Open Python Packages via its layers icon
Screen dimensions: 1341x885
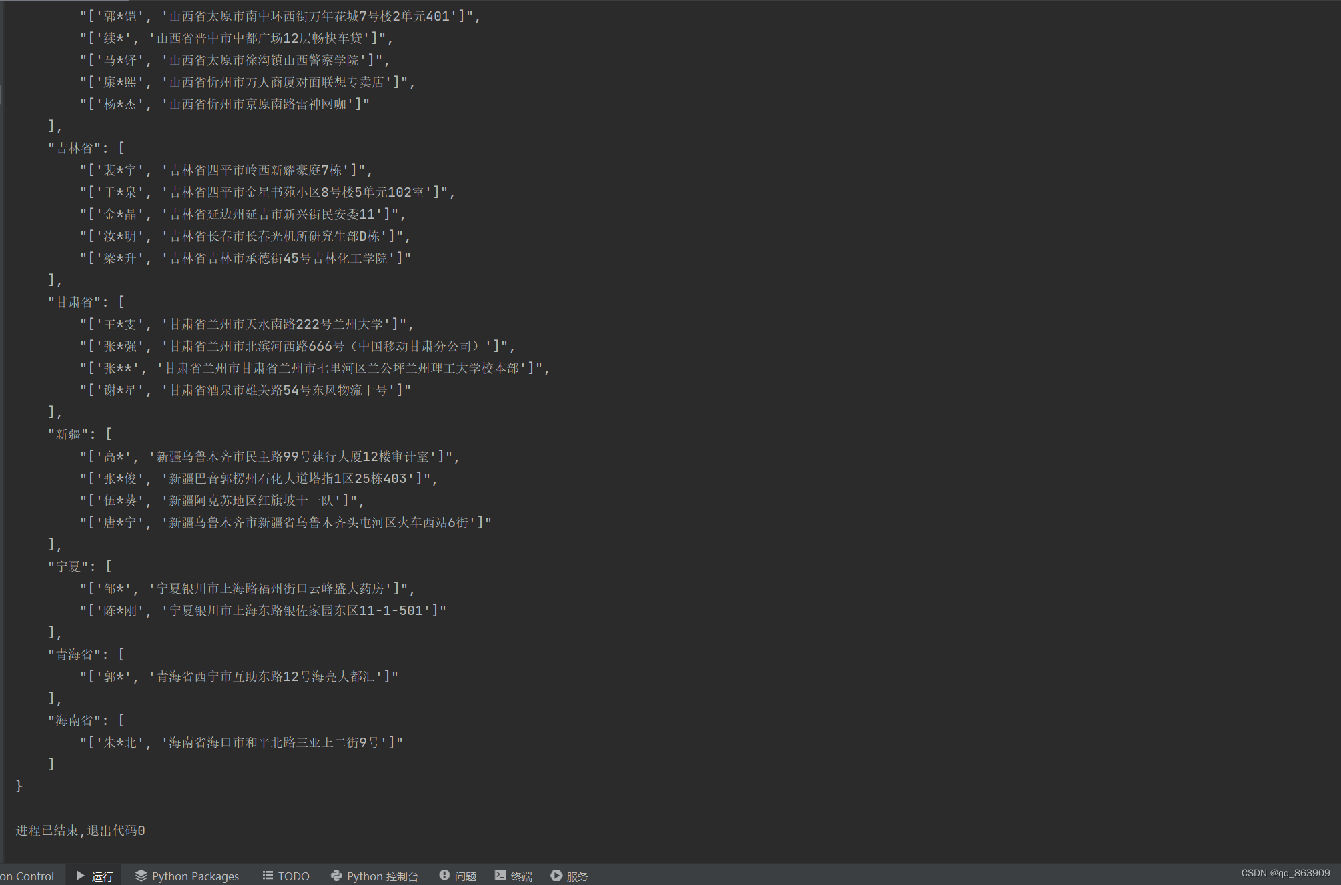click(141, 876)
